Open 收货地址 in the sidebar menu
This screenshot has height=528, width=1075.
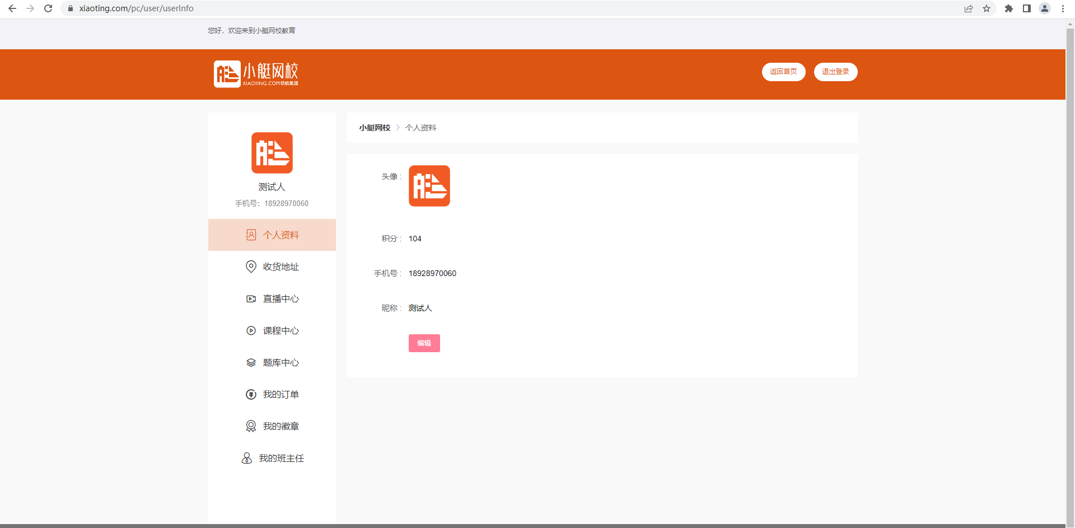(272, 267)
